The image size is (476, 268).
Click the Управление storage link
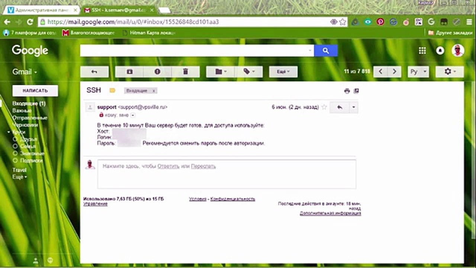(x=96, y=204)
